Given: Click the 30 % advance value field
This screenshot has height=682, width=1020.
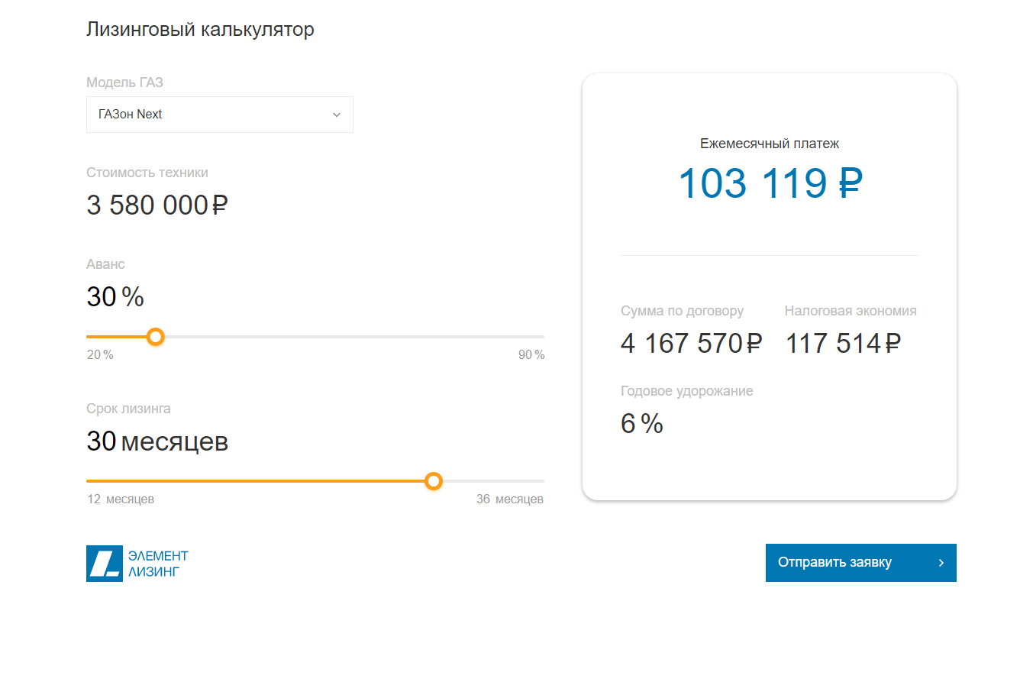Looking at the screenshot, I should coord(115,297).
